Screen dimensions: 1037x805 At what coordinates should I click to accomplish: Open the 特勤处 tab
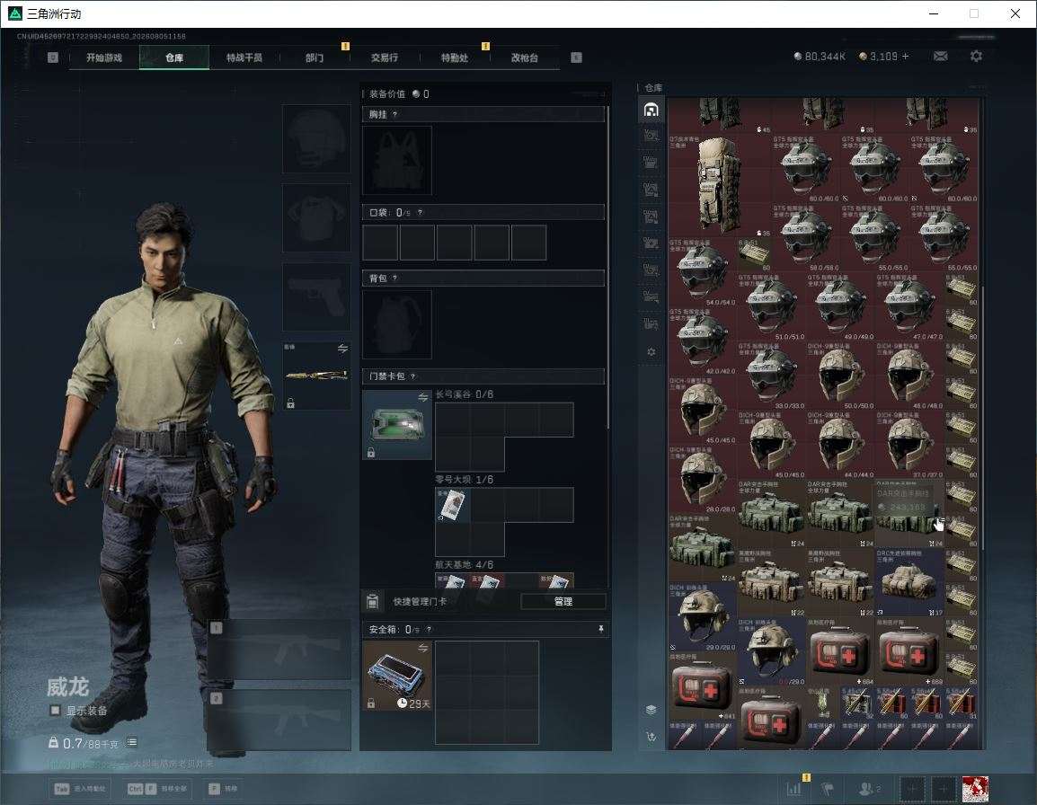(455, 57)
